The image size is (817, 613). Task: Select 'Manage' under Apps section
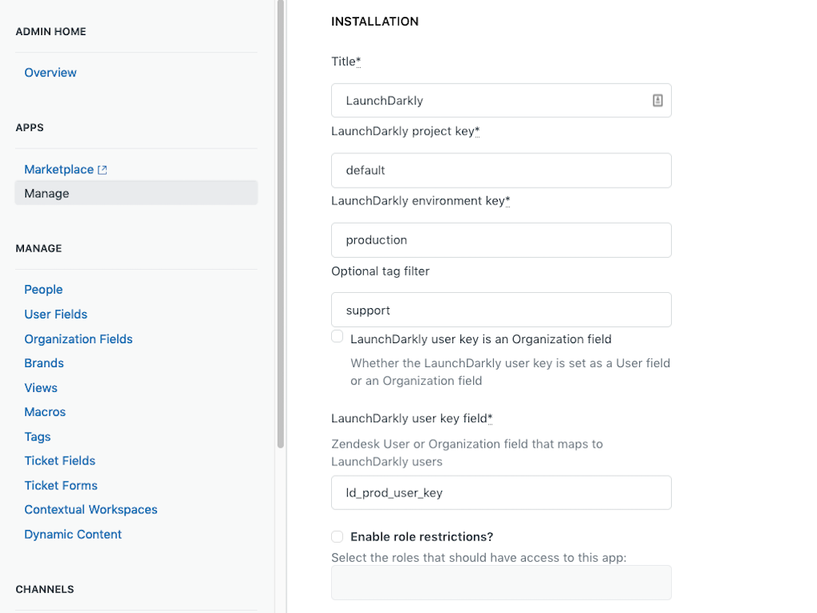(x=46, y=192)
